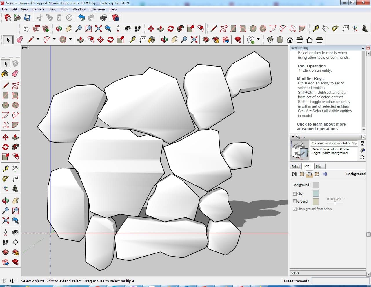Open the Extensions menu
Screen dimensions: 371x287
97,9
